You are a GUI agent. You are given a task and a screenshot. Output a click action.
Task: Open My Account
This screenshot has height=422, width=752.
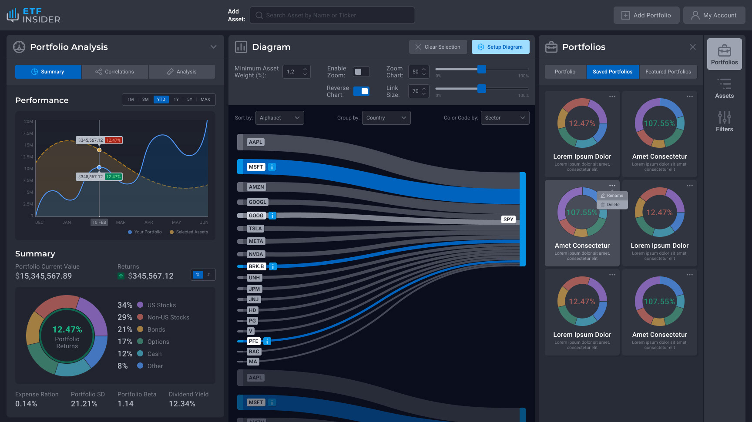point(714,15)
